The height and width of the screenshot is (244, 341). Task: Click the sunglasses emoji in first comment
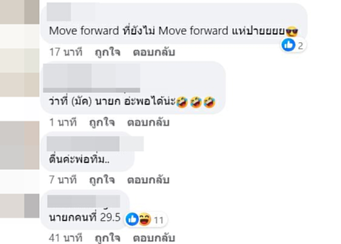point(292,31)
